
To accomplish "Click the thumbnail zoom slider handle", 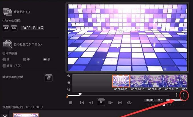I will click(69, 83).
